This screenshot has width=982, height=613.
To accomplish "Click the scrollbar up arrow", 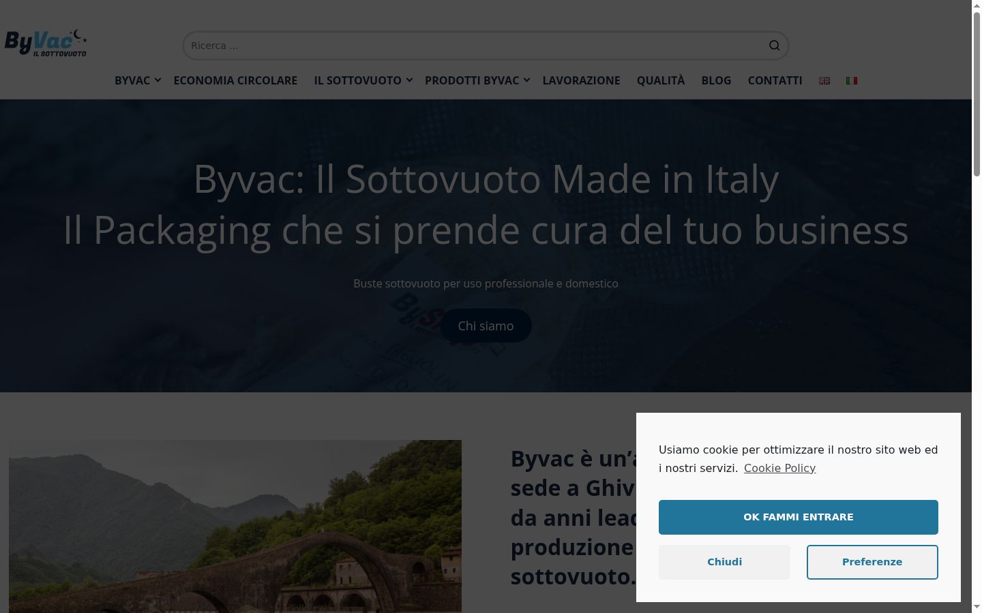I will [977, 5].
